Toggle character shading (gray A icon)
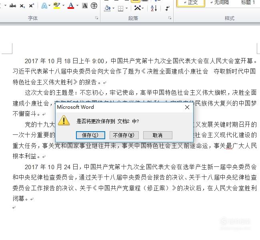The image size is (260, 240). pos(85,6)
